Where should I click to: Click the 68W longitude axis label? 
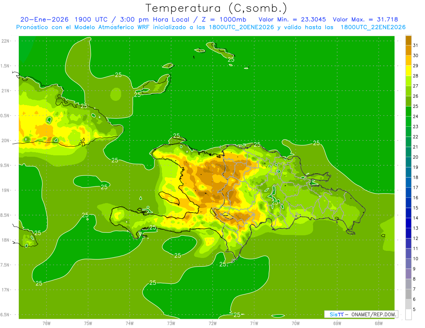[x=378, y=323]
